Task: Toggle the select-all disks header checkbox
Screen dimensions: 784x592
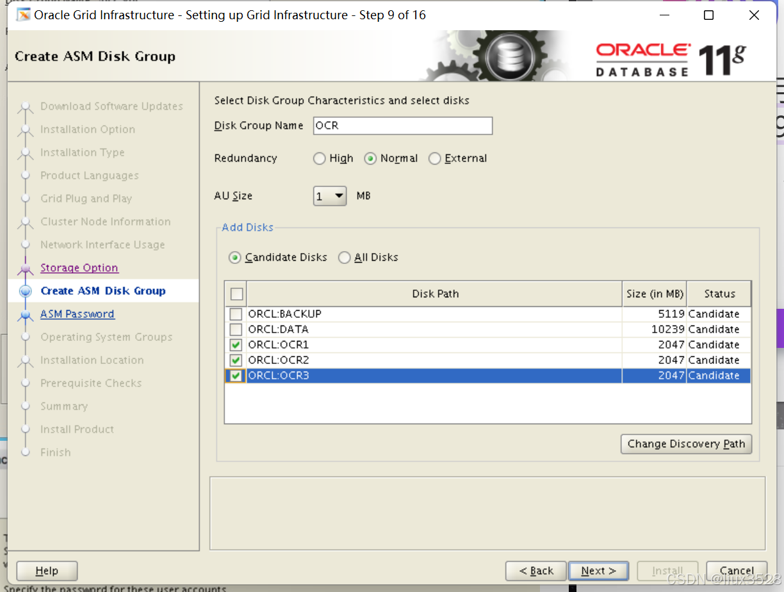Action: coord(236,294)
